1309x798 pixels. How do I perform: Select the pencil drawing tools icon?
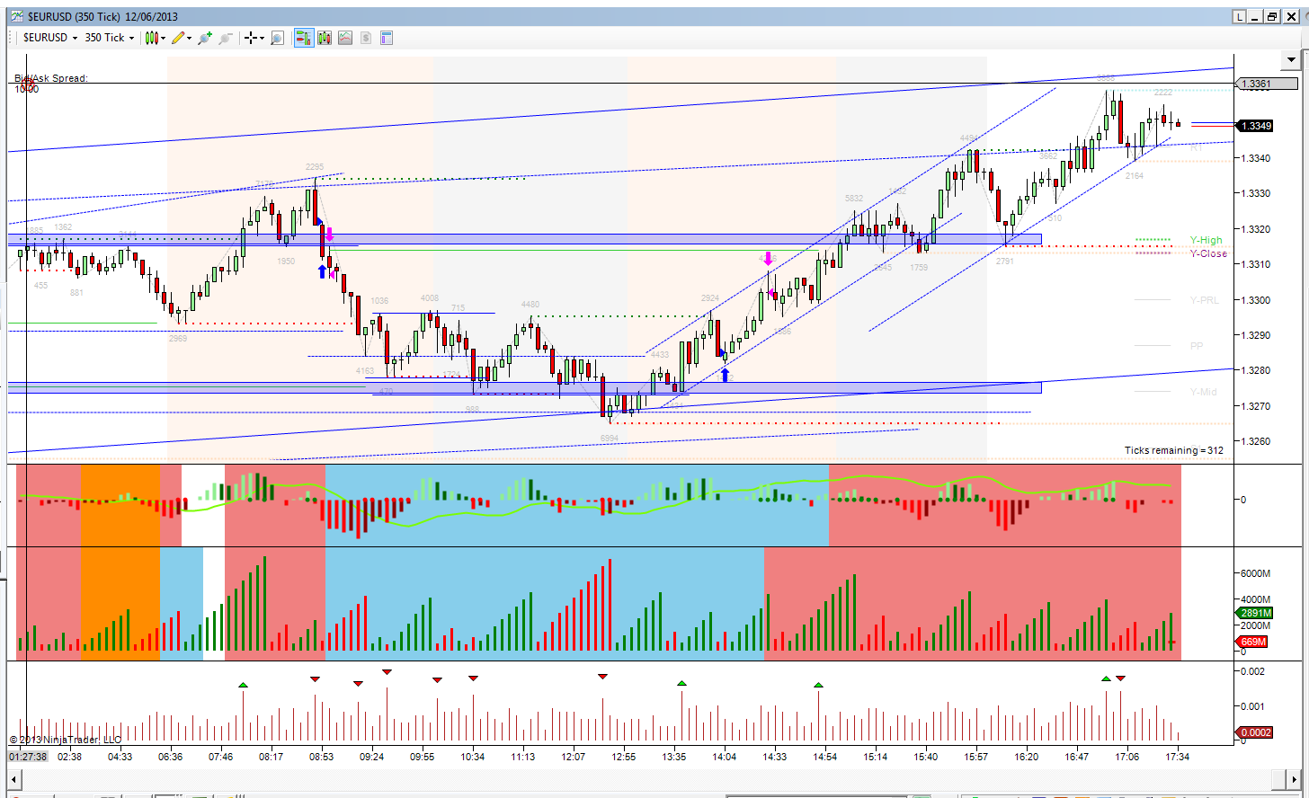tap(178, 38)
